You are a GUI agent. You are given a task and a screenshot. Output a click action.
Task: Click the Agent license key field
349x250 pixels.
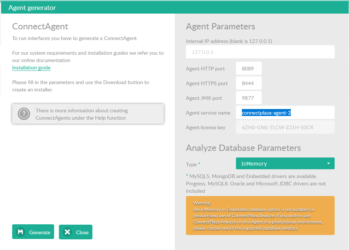coord(285,127)
